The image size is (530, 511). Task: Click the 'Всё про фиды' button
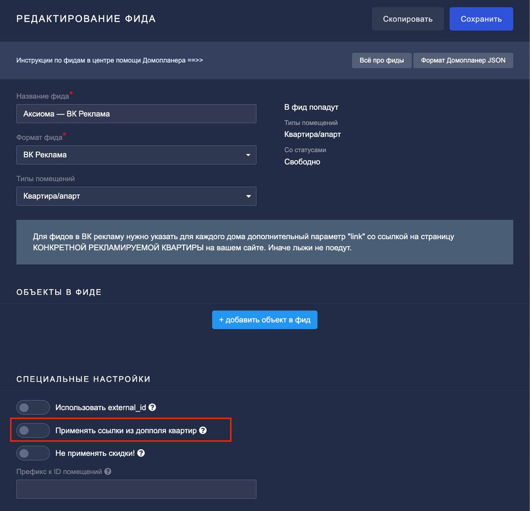(382, 60)
